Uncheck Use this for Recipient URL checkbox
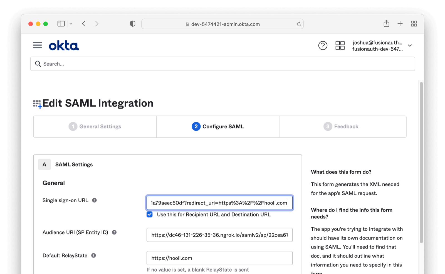Image resolution: width=445 pixels, height=274 pixels. [150, 215]
